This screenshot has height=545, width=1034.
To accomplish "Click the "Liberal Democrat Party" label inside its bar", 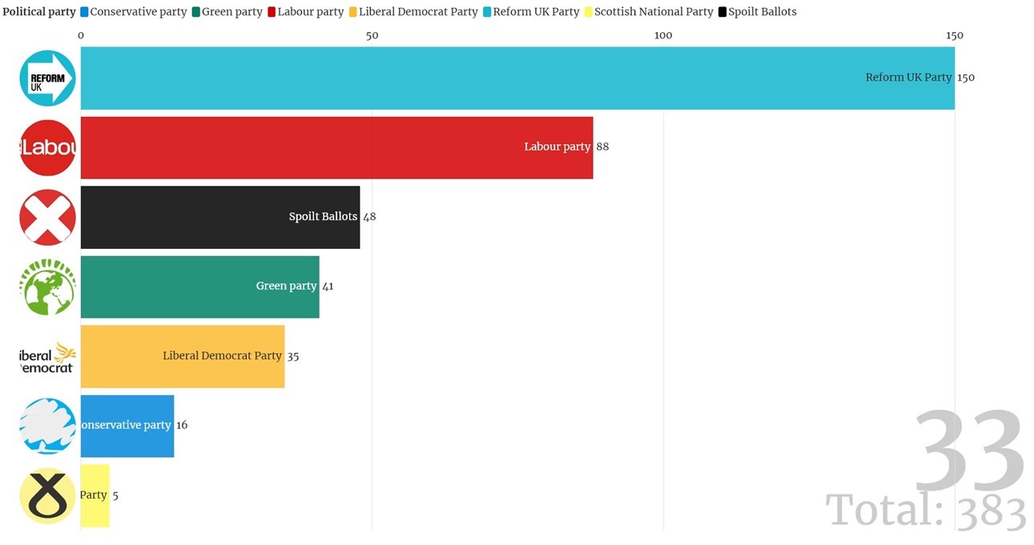I will point(222,356).
